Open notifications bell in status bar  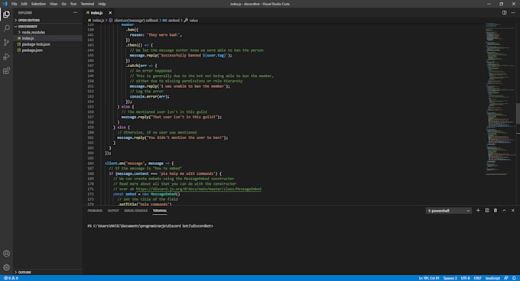[x=514, y=278]
